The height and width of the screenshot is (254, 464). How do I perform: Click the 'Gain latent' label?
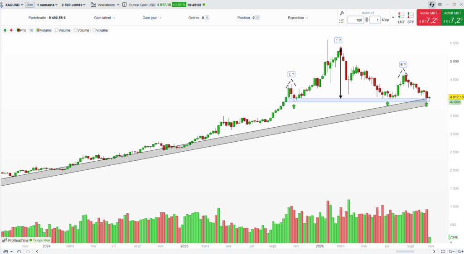point(103,18)
